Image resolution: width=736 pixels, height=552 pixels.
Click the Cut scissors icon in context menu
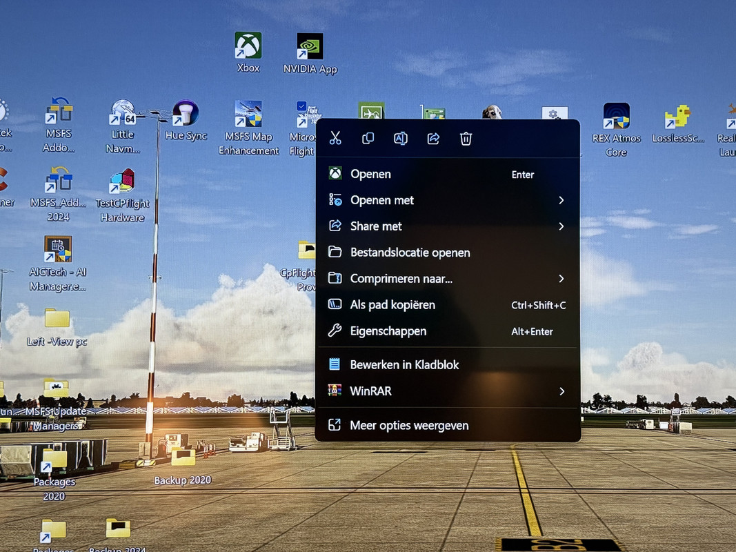[x=335, y=139]
